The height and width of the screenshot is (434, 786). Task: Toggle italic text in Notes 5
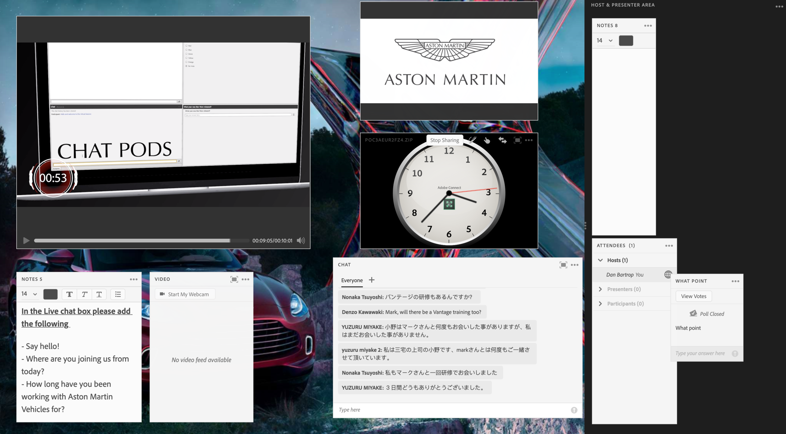click(x=84, y=294)
